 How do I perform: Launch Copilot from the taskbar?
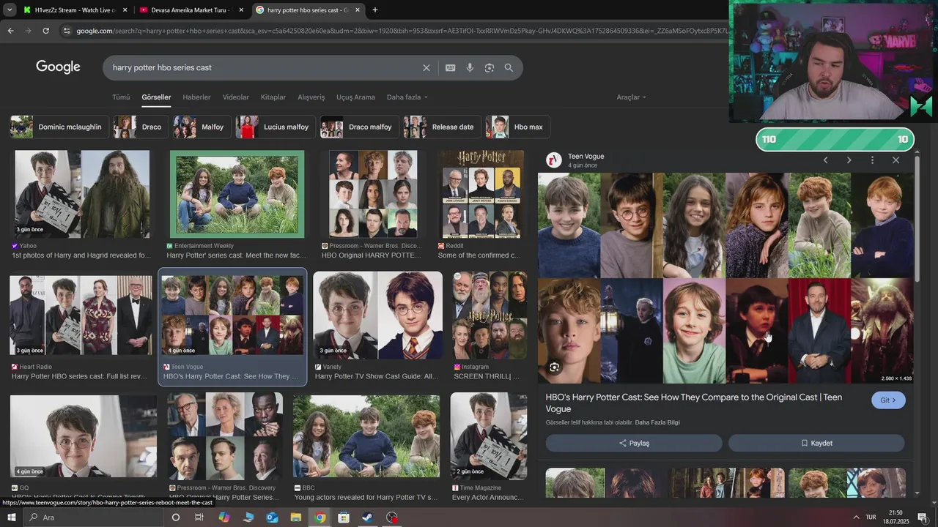point(224,517)
